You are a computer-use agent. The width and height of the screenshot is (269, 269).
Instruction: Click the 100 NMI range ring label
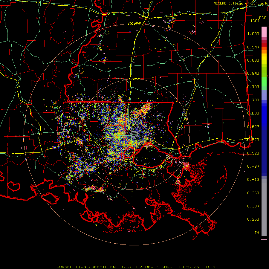click(134, 24)
